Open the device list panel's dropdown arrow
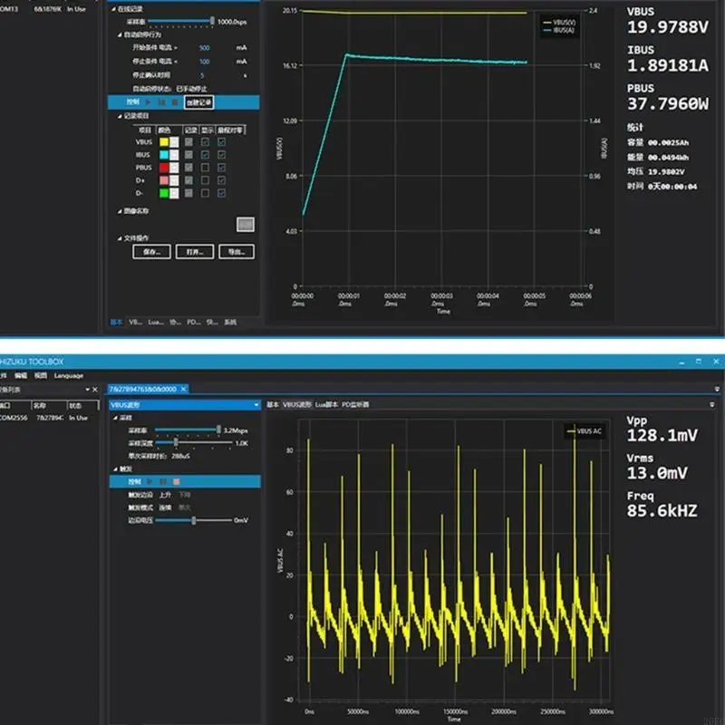The height and width of the screenshot is (725, 725). point(87,389)
